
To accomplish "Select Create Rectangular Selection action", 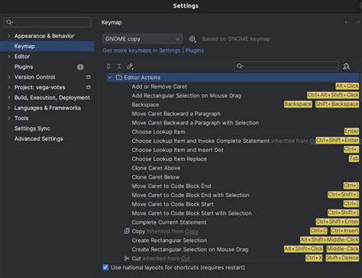I will click(170, 241).
